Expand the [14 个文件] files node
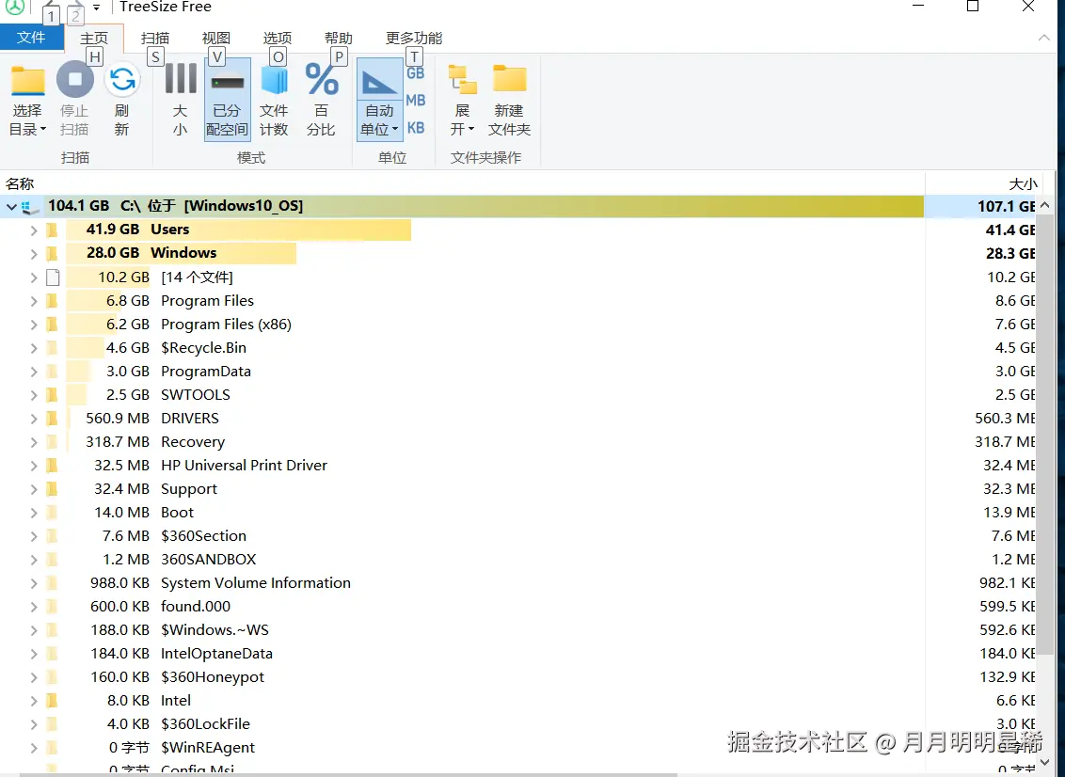 pos(33,277)
